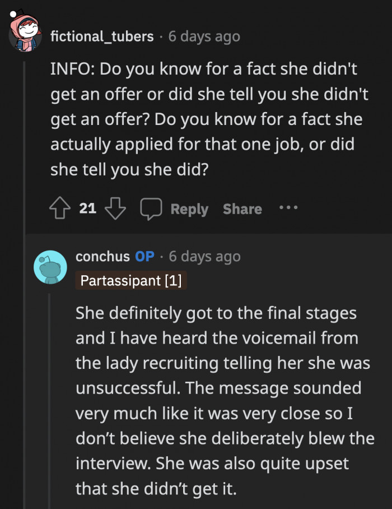Viewport: 392px width, 509px height.
Task: Toggle upvote state on the top comment
Action: (x=60, y=209)
